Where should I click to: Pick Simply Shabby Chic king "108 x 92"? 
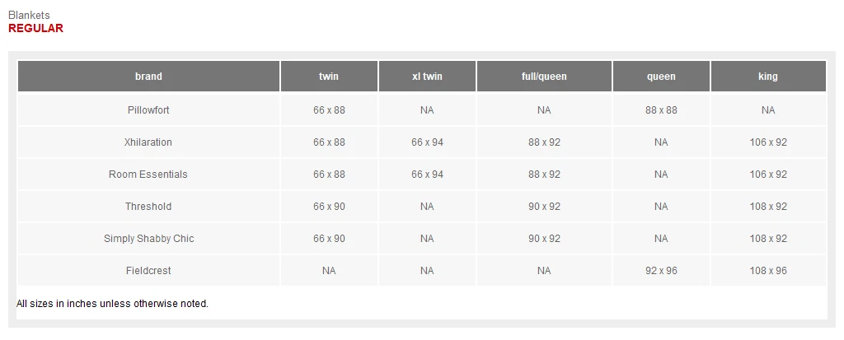click(x=768, y=238)
